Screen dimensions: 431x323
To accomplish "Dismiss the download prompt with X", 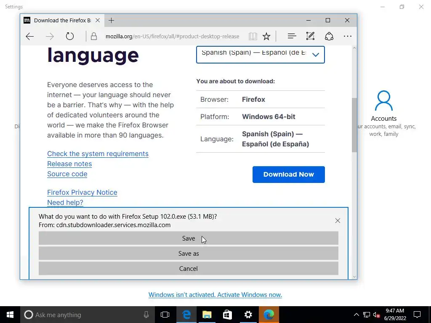I will click(338, 220).
